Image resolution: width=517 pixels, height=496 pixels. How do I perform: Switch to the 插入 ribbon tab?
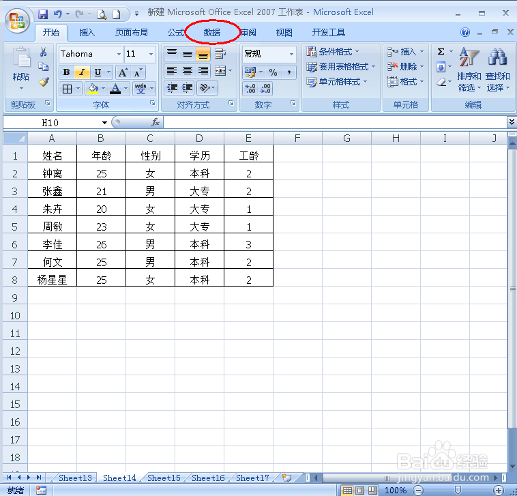pyautogui.click(x=87, y=32)
